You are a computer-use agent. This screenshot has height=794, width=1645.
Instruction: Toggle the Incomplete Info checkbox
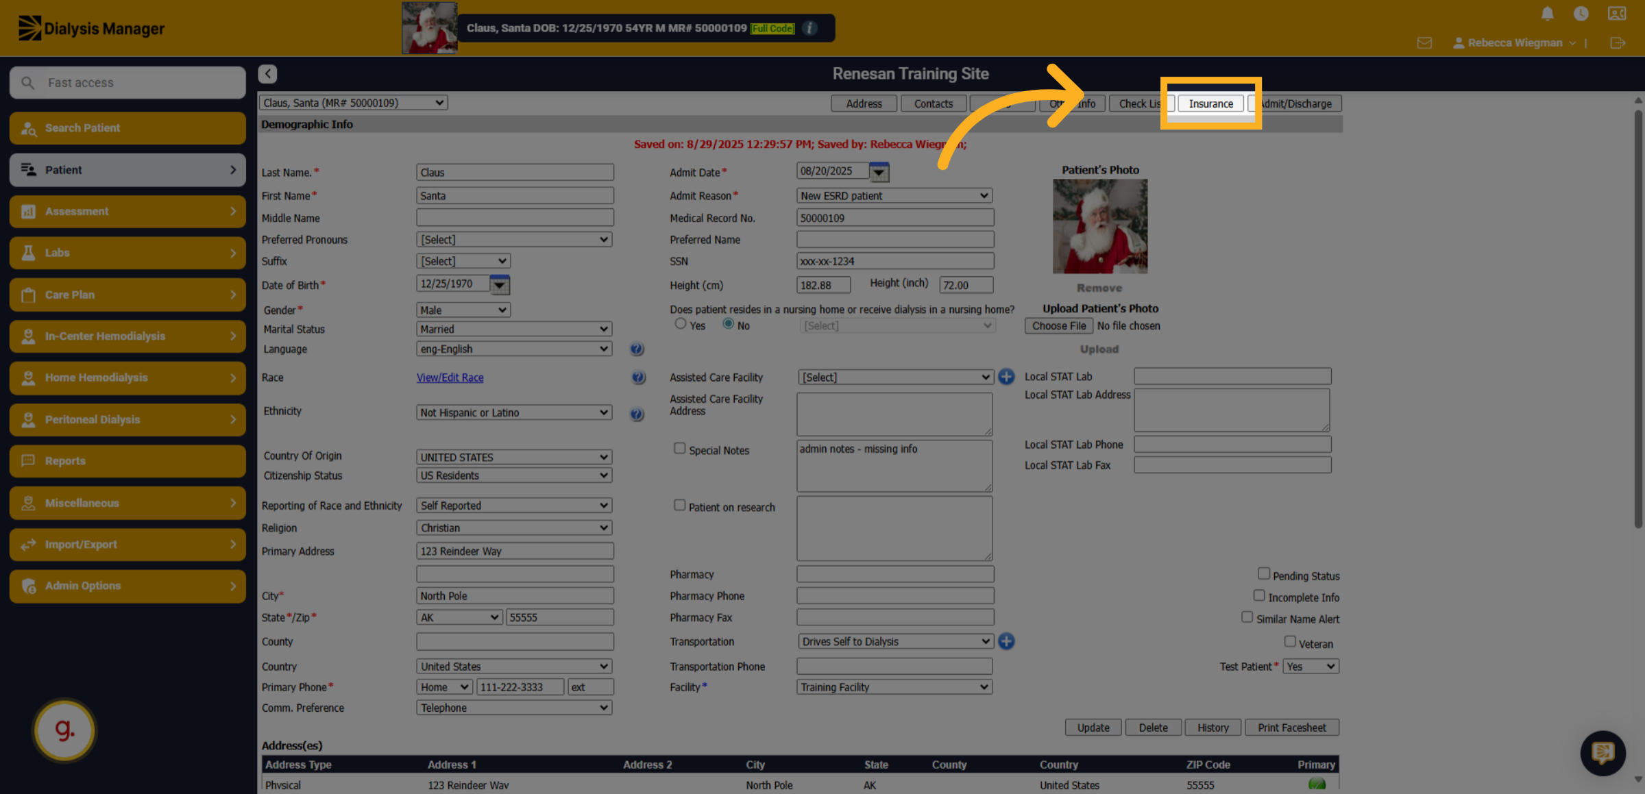coord(1259,595)
